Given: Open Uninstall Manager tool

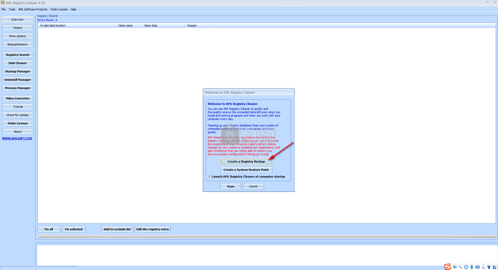Looking at the screenshot, I should coord(18,80).
